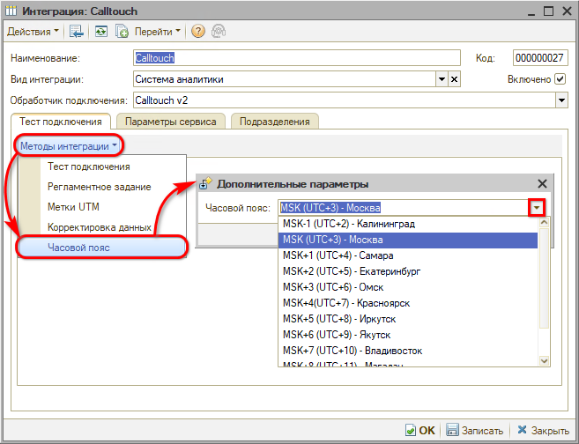Select Часовой пояс menu entry
The height and width of the screenshot is (444, 579).
point(102,248)
